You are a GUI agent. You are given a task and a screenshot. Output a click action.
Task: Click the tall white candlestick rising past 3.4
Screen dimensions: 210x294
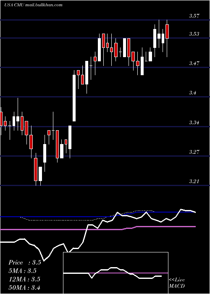74,98
